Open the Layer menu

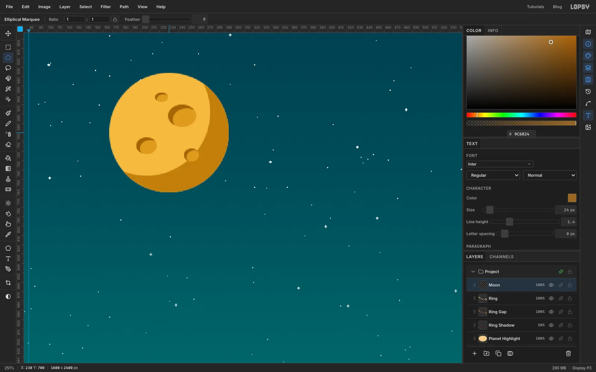[65, 7]
